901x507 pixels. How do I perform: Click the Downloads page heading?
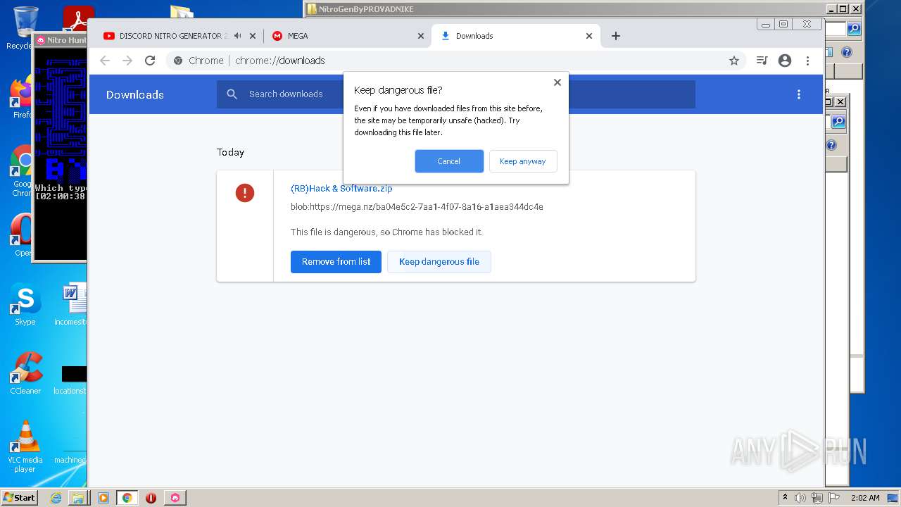coord(135,94)
